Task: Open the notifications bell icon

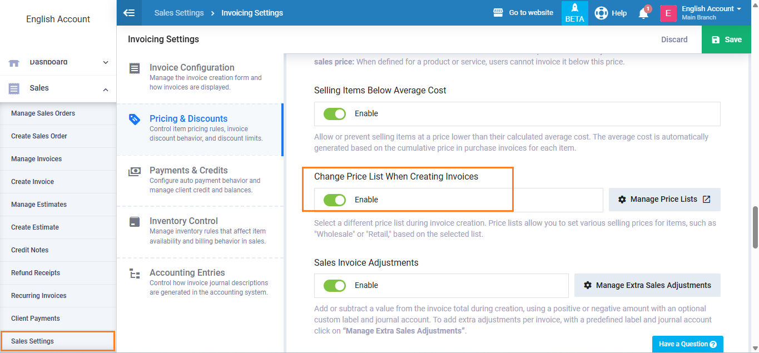Action: click(x=643, y=13)
